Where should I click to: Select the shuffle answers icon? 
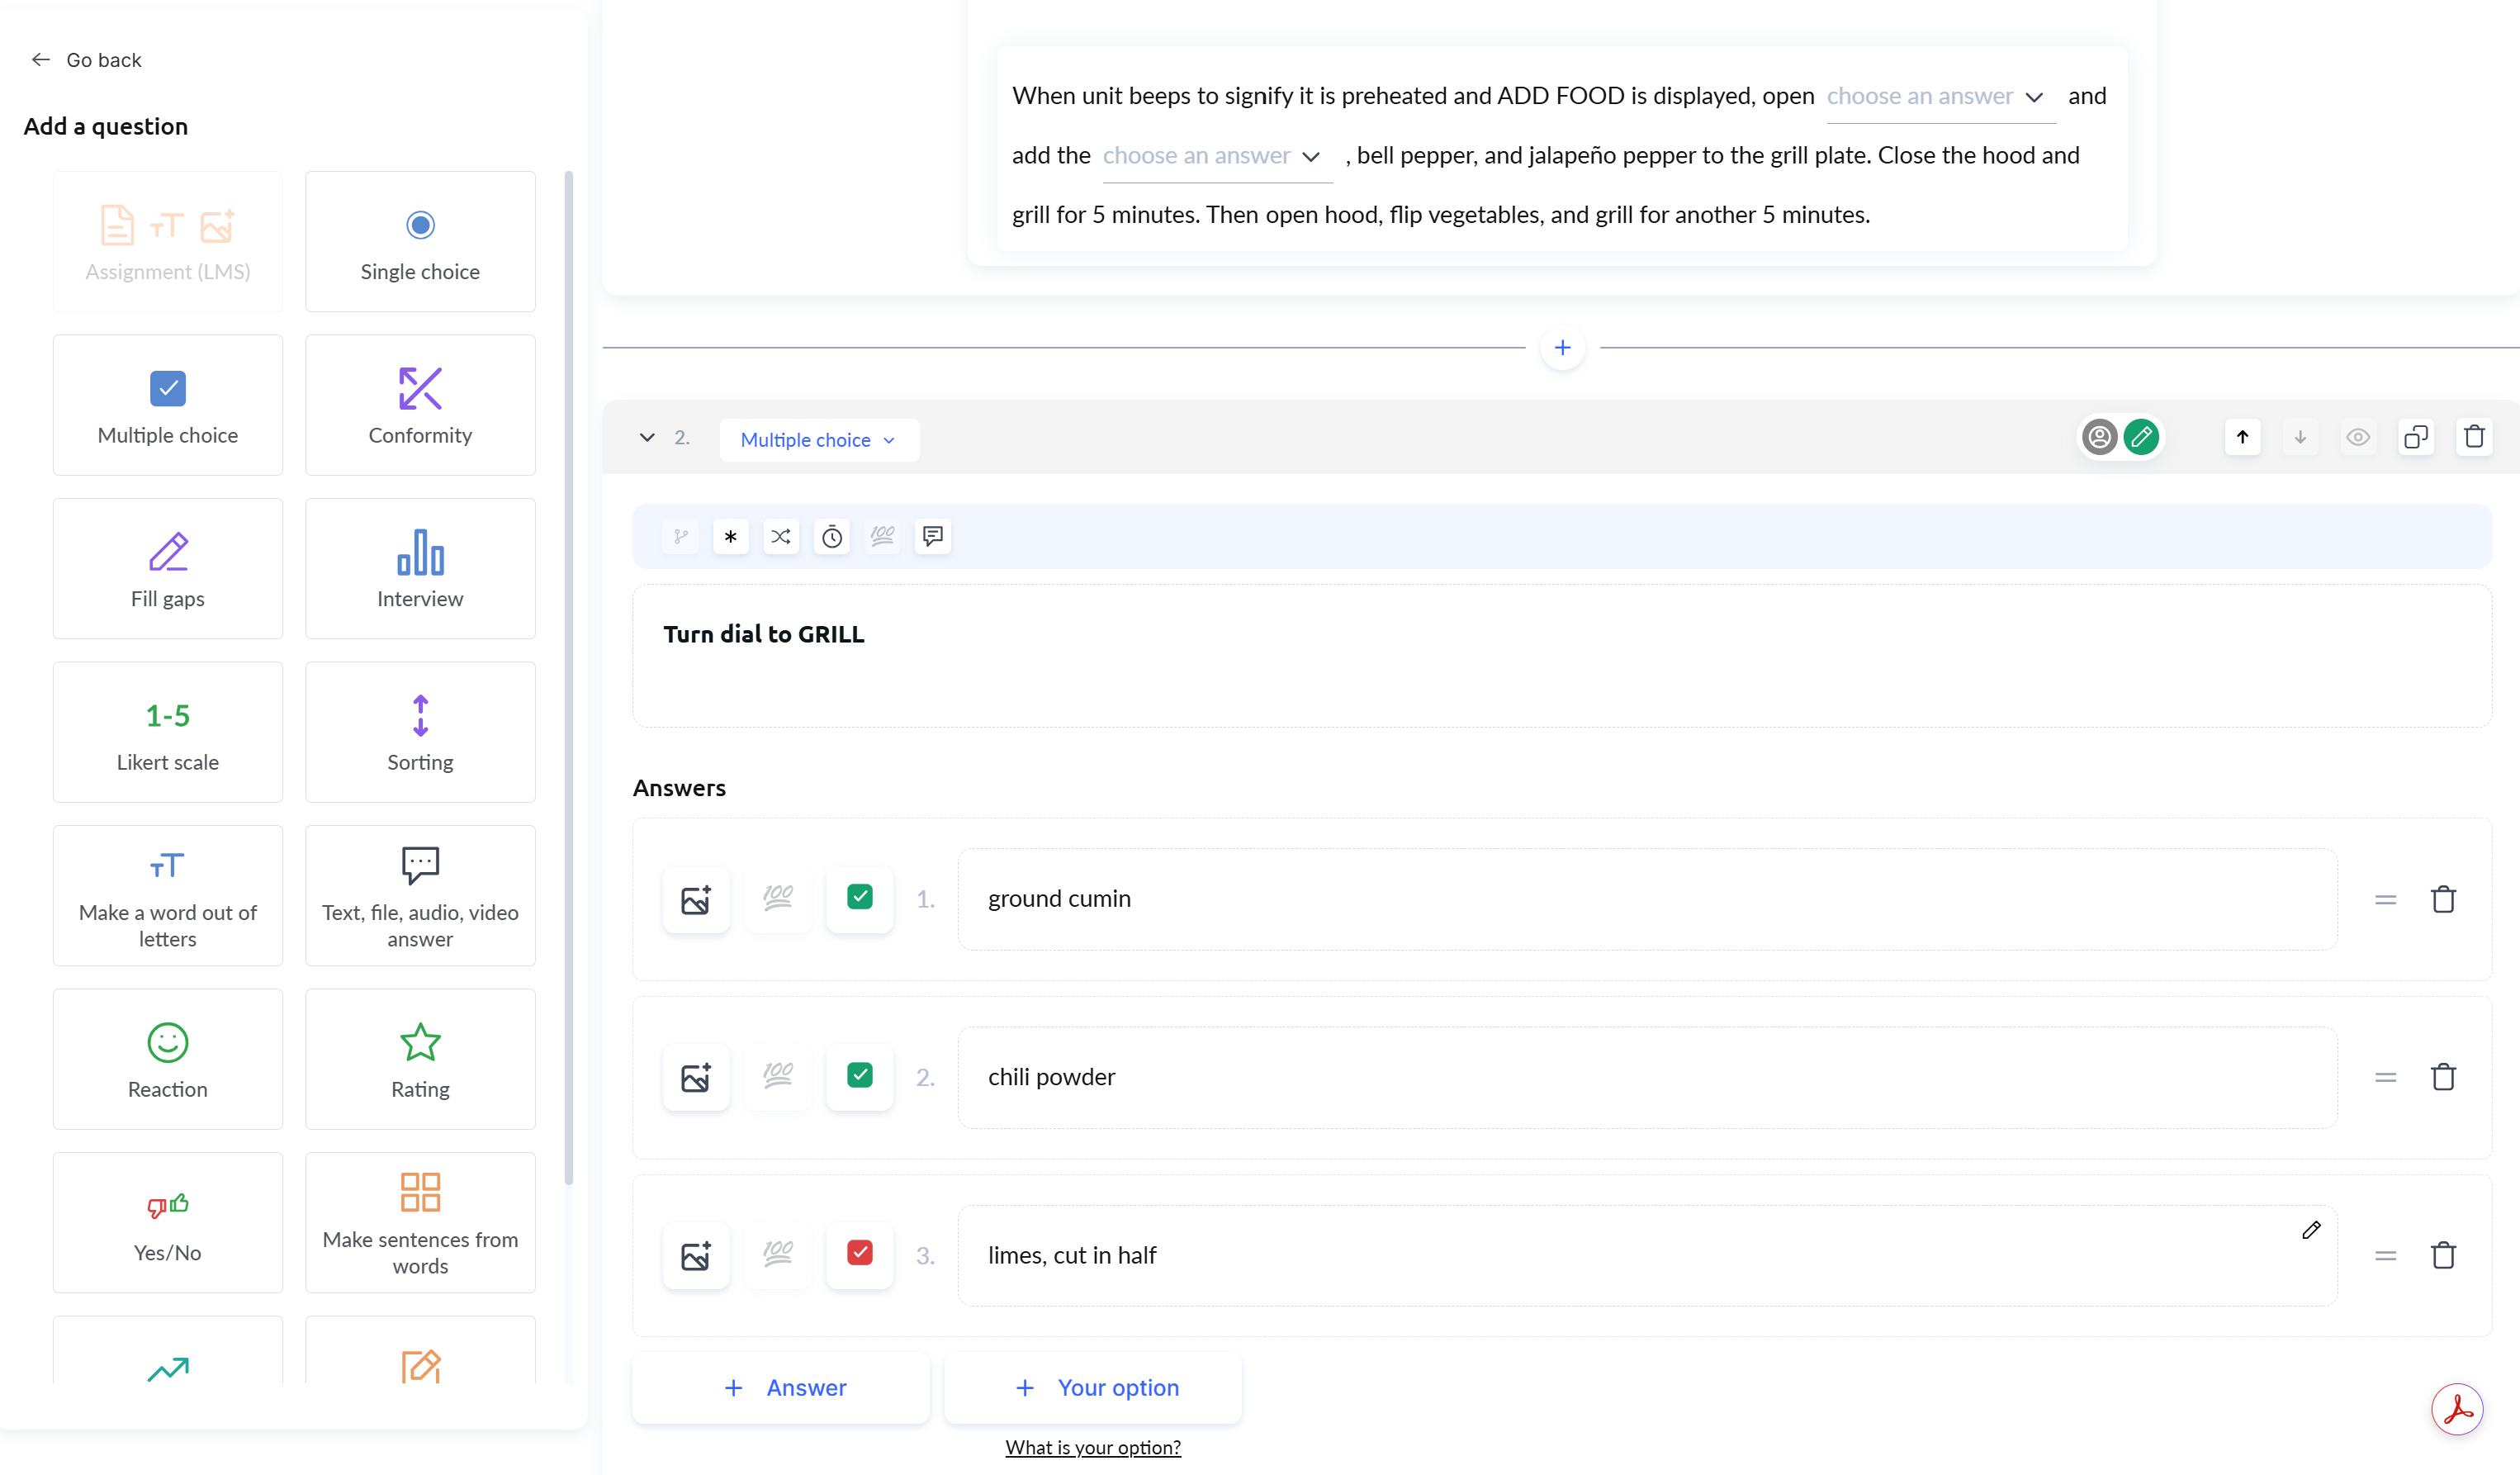pos(781,537)
